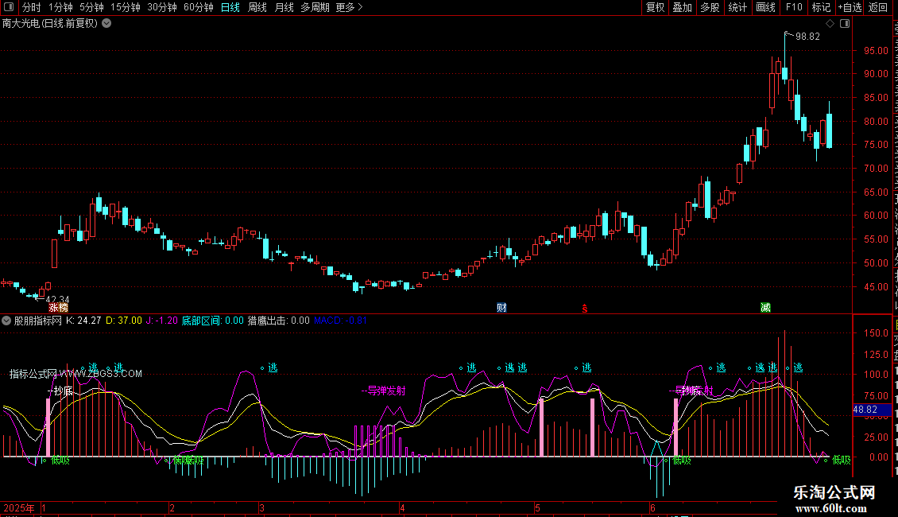Viewport: 898px width, 517px height.
Task: Open the 统计 statistics tool
Action: [x=737, y=7]
